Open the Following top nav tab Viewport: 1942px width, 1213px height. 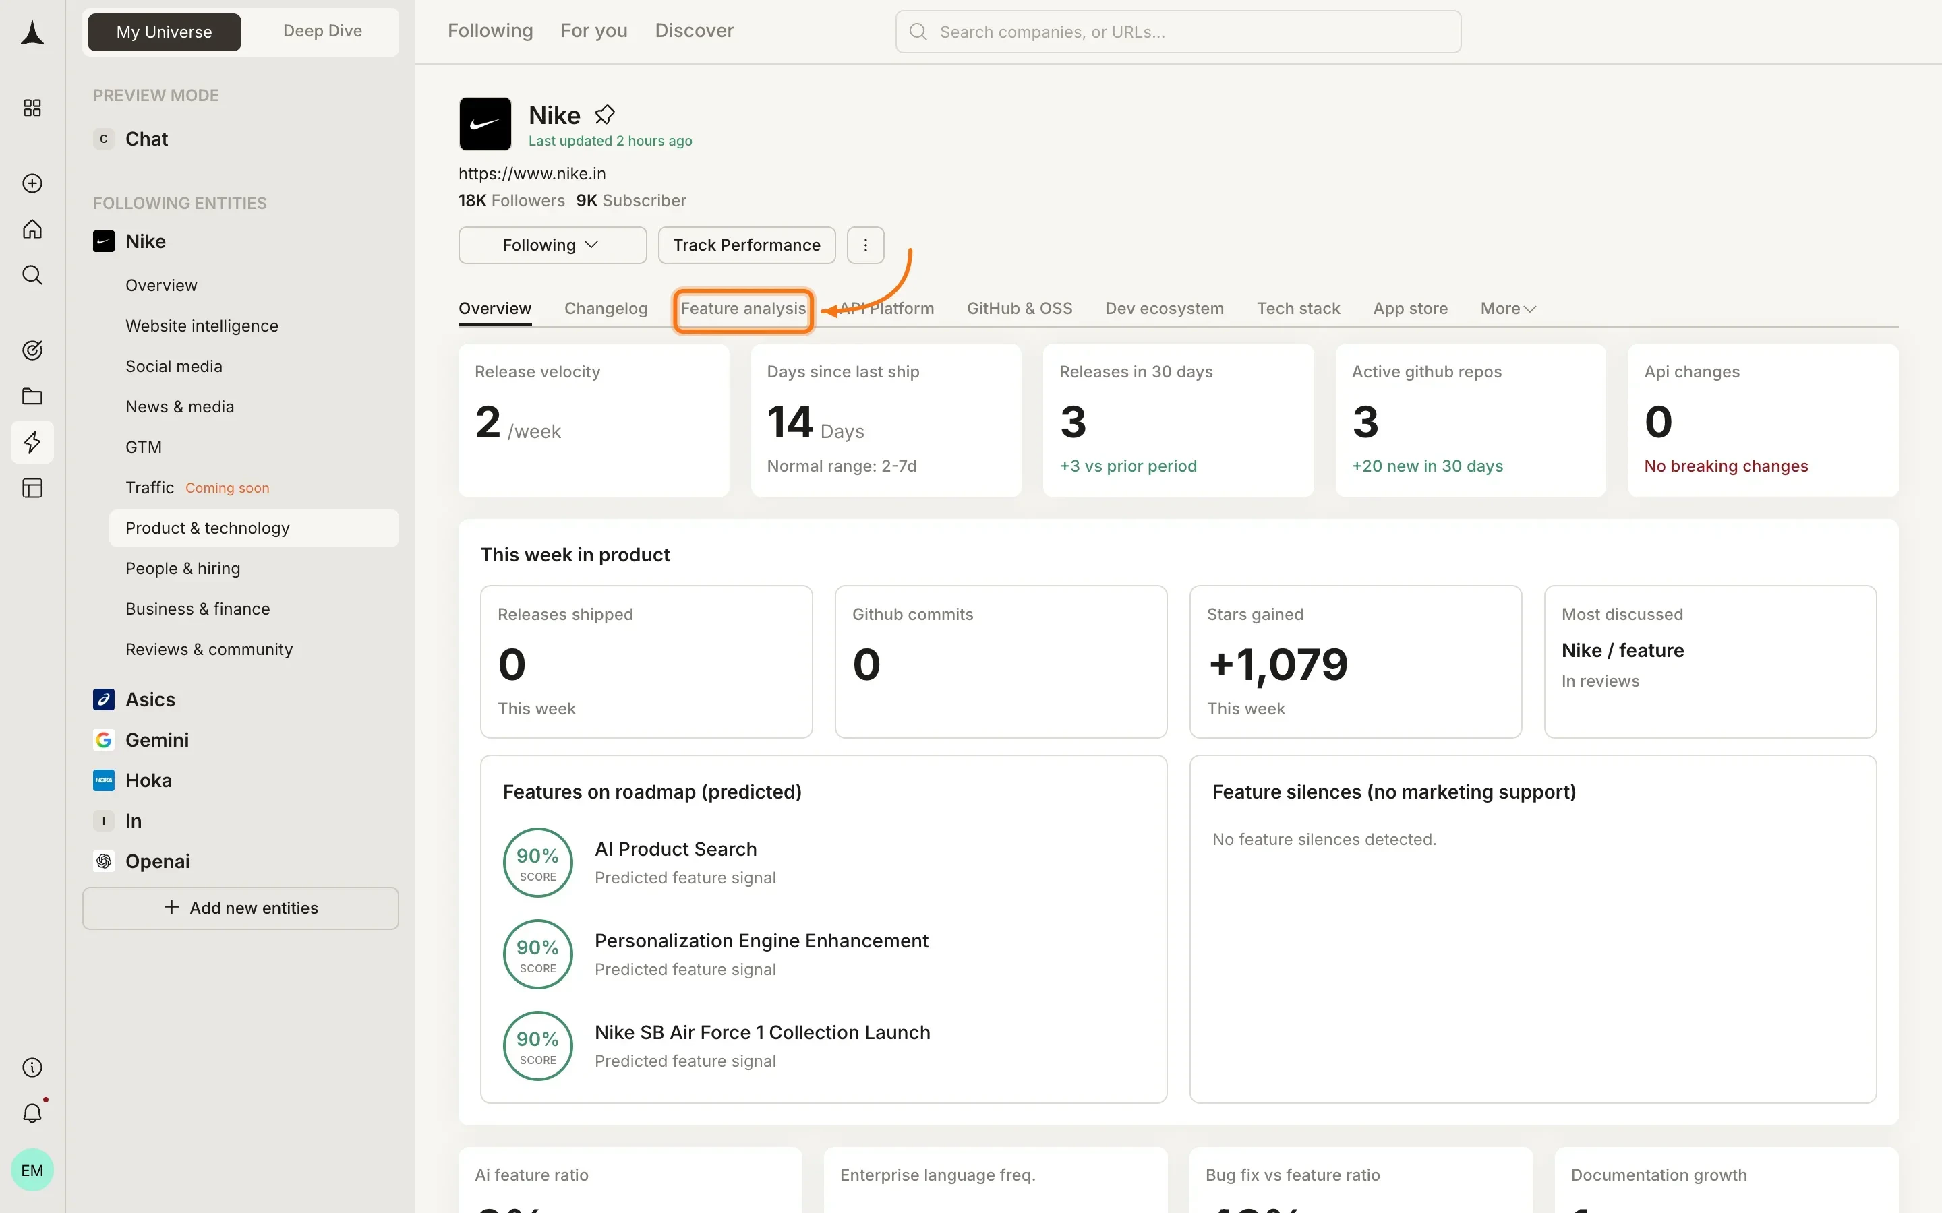(x=490, y=30)
